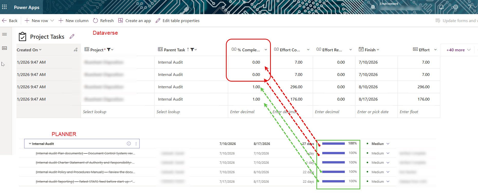Open the info icon on Internal Audit row
Screen dimensions: 478x194
tap(129, 144)
